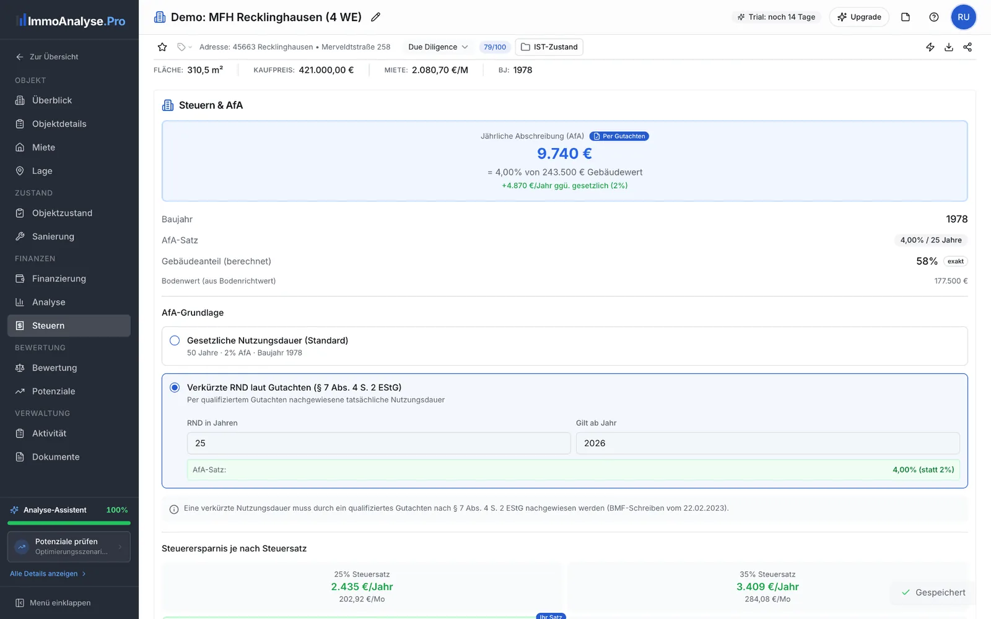Click the building icon next to project title

(x=160, y=17)
